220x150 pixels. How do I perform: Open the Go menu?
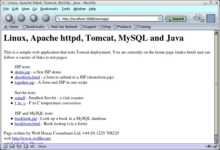pyautogui.click(x=35, y=9)
